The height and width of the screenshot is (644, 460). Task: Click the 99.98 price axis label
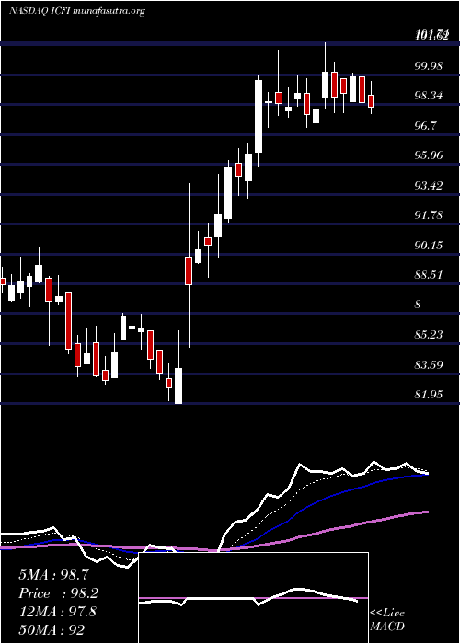pyautogui.click(x=429, y=66)
